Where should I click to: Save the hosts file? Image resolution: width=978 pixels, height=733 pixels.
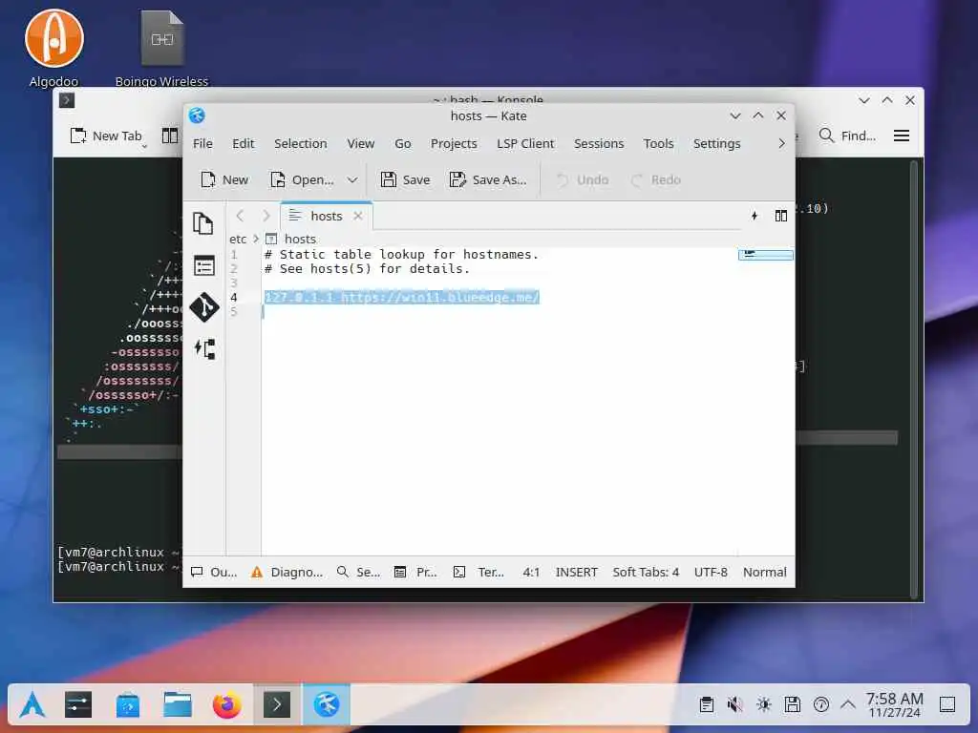(405, 180)
